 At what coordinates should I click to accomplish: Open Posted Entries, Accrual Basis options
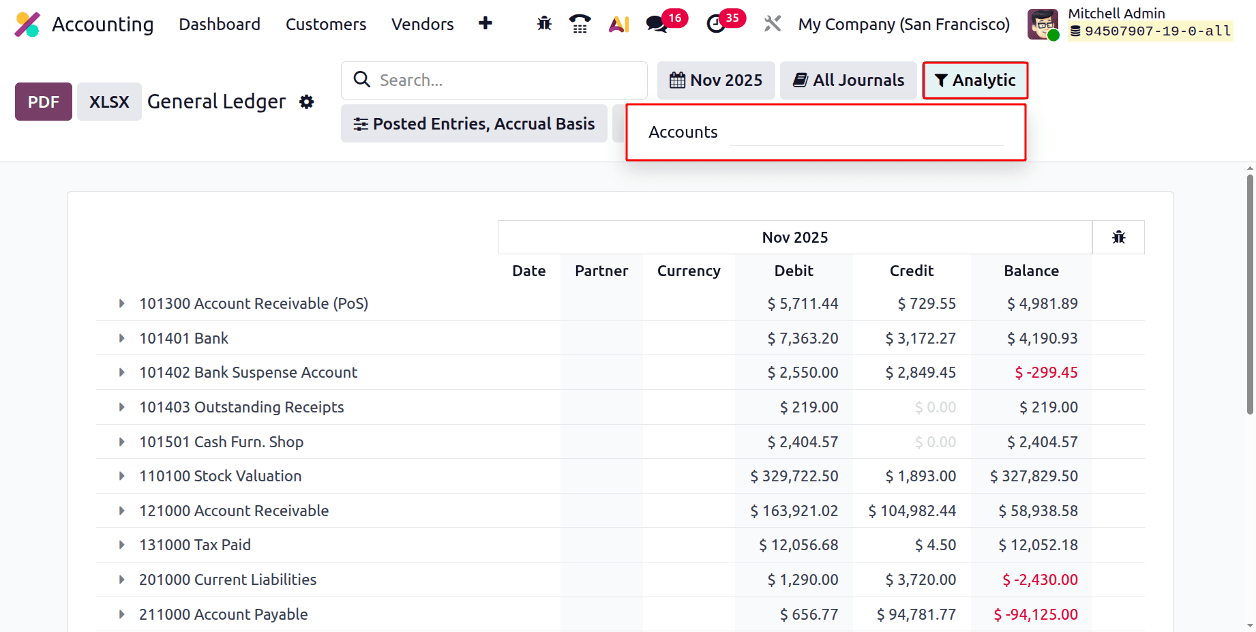pyautogui.click(x=474, y=123)
